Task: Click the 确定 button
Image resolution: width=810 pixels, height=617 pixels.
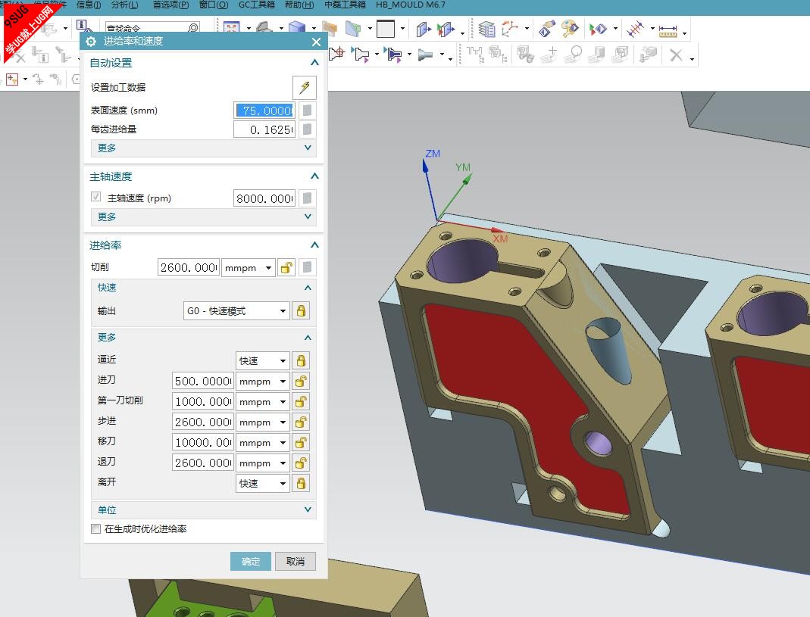Action: click(251, 561)
